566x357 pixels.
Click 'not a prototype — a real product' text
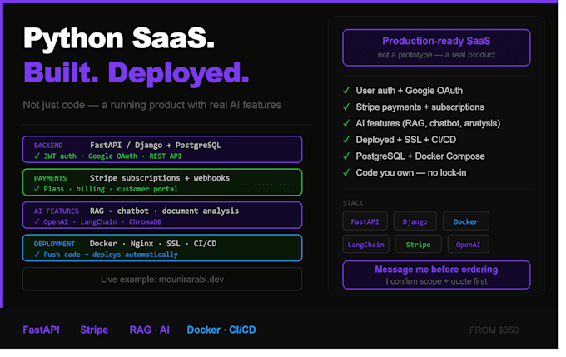[436, 55]
